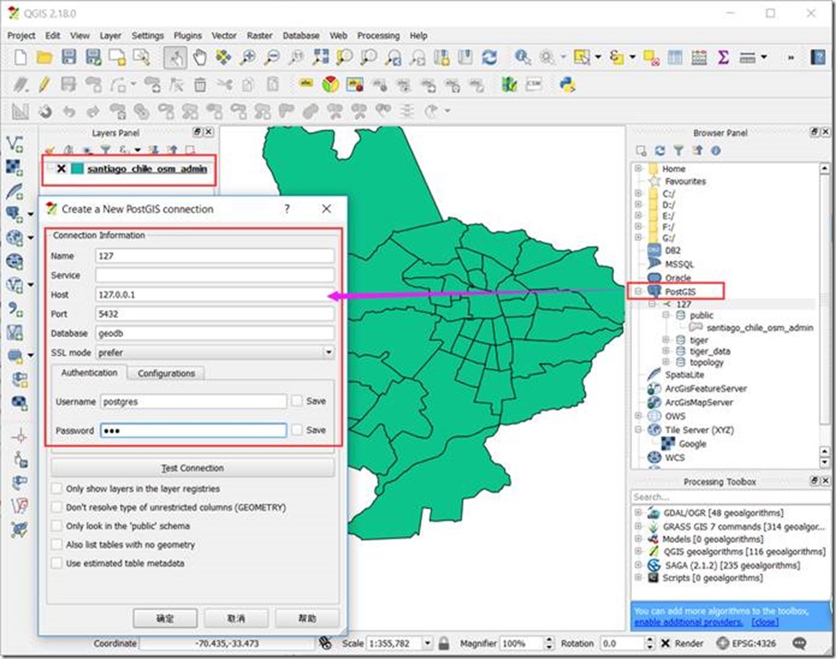Open the SSL mode dropdown
Screen dimensions: 836x659
pyautogui.click(x=328, y=353)
